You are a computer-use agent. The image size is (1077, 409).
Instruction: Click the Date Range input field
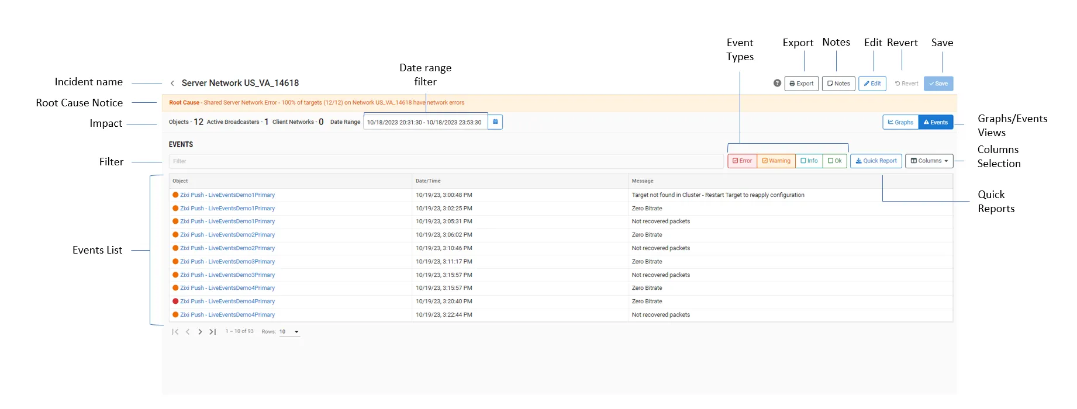pos(425,122)
